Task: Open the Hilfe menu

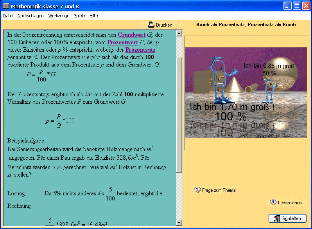Action: point(93,16)
